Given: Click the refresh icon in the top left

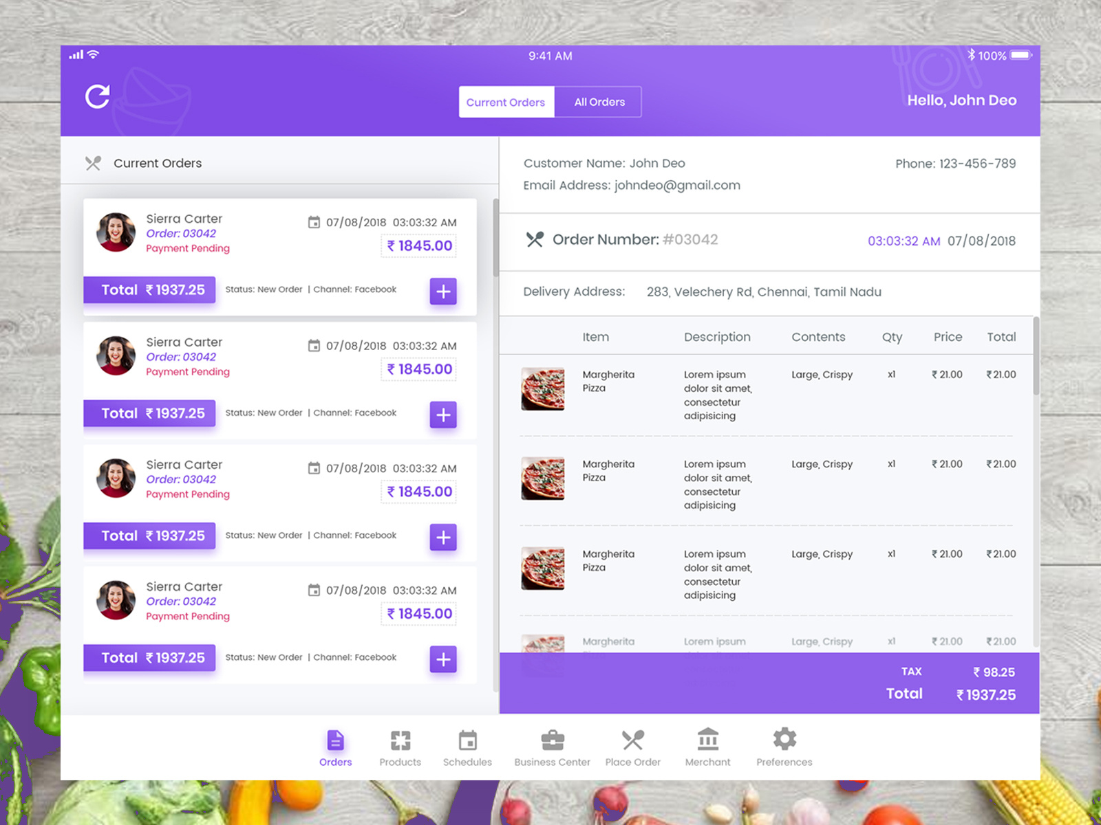Looking at the screenshot, I should tap(97, 96).
